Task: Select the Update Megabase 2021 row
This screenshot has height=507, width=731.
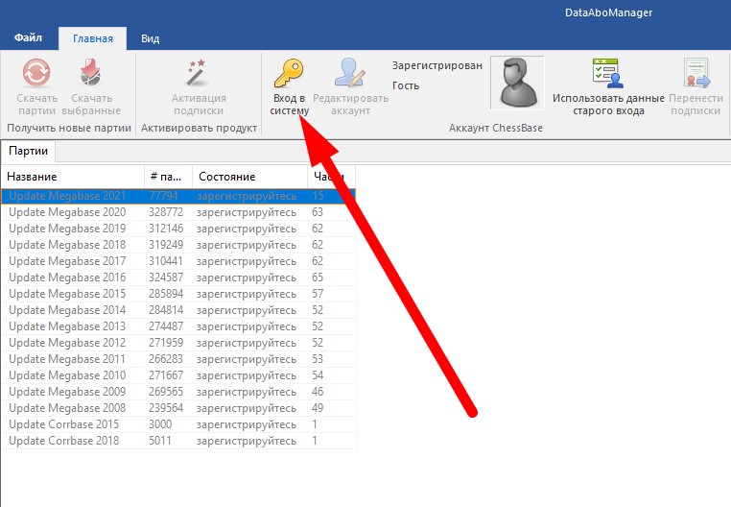Action: (x=67, y=196)
